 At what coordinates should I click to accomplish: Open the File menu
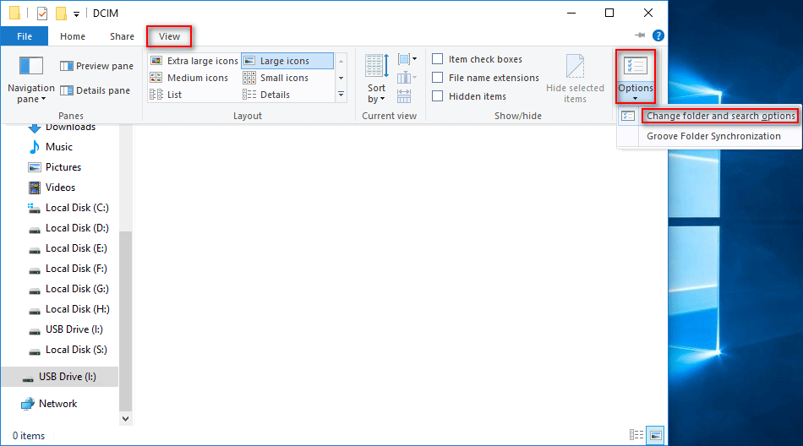(x=25, y=36)
